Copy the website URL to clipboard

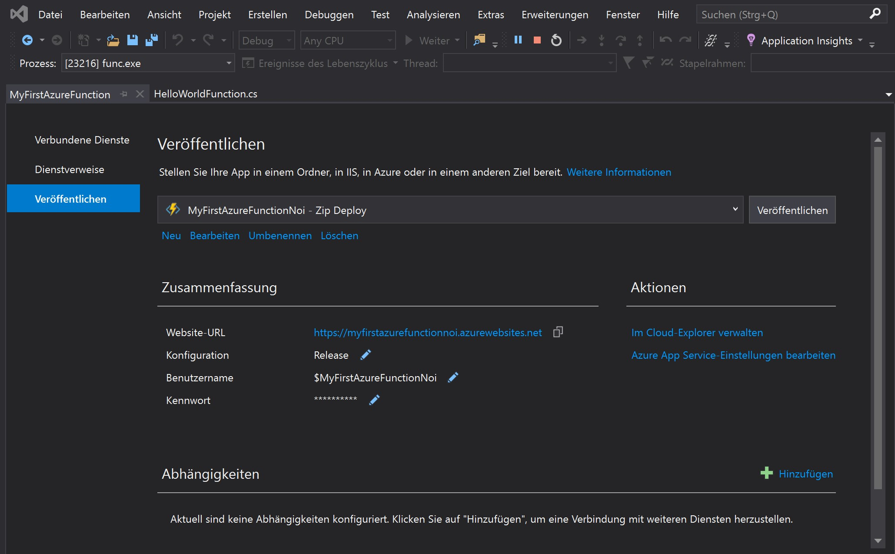[x=558, y=332]
